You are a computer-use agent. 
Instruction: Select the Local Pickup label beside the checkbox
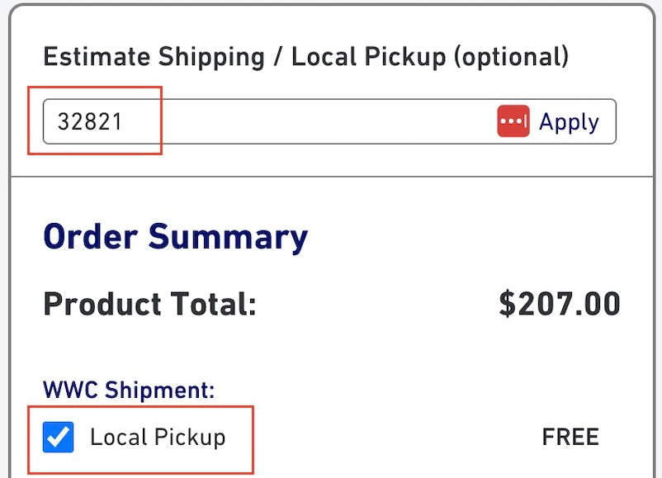tap(158, 438)
